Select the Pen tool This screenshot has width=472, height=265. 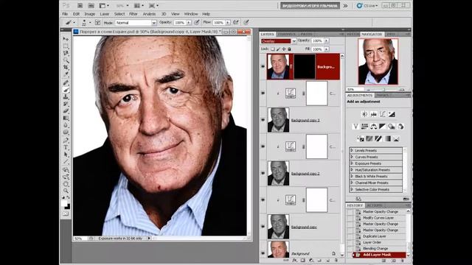pos(66,141)
